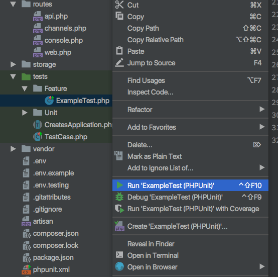Click the artisan php file icon

26,221
